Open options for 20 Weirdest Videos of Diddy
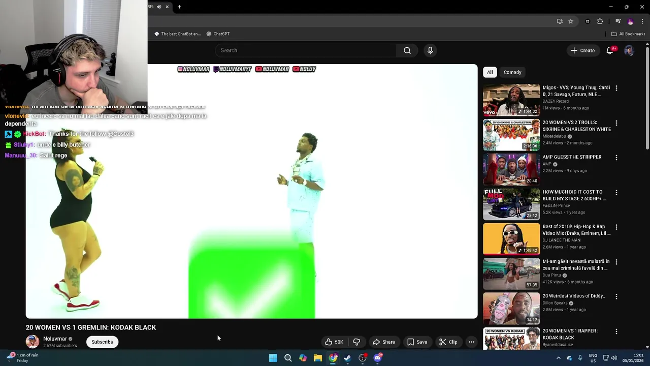This screenshot has width=650, height=366. point(616,296)
